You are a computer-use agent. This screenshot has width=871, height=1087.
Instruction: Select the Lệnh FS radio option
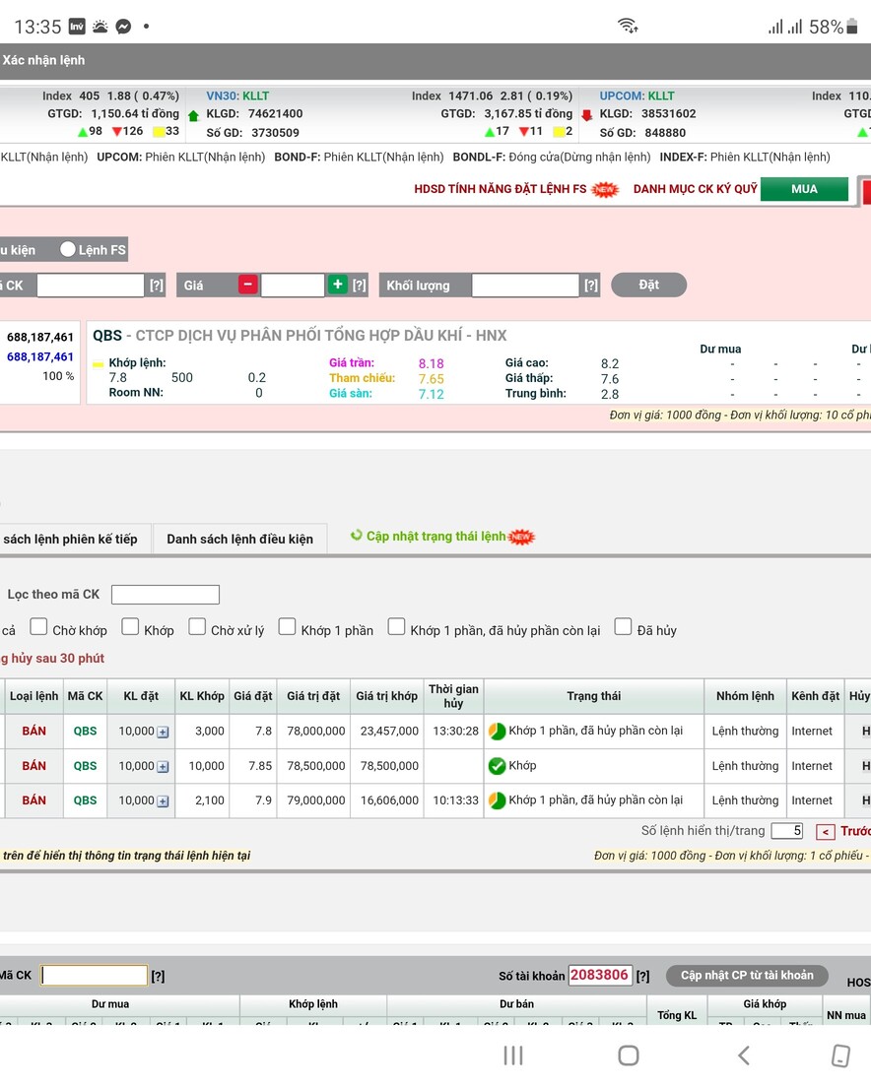pyautogui.click(x=68, y=249)
